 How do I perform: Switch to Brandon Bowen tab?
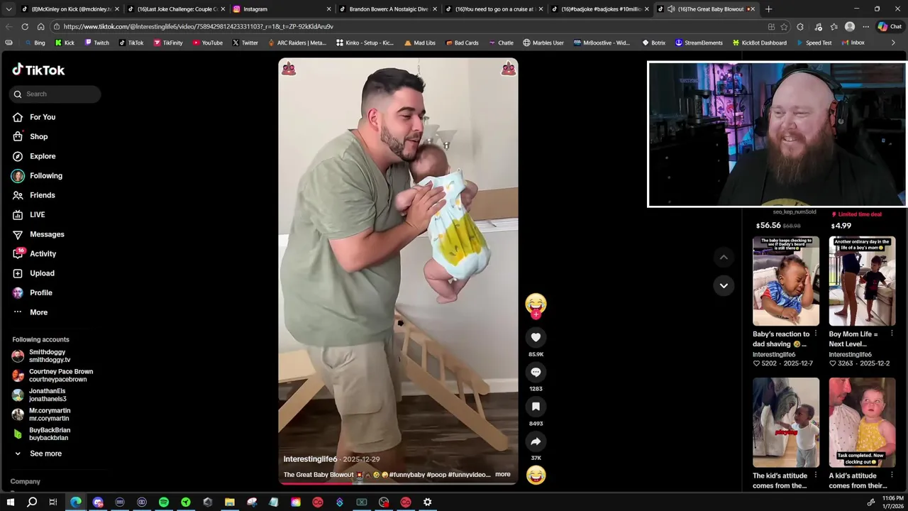[x=388, y=9]
